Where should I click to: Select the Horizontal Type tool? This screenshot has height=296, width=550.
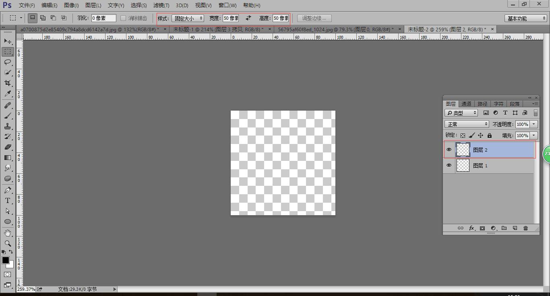[x=8, y=201]
